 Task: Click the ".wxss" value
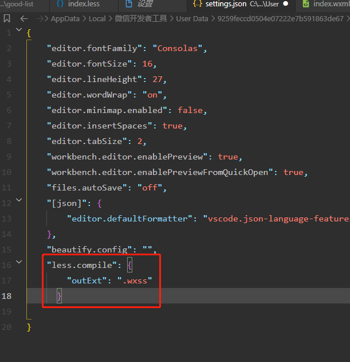pyautogui.click(x=135, y=281)
